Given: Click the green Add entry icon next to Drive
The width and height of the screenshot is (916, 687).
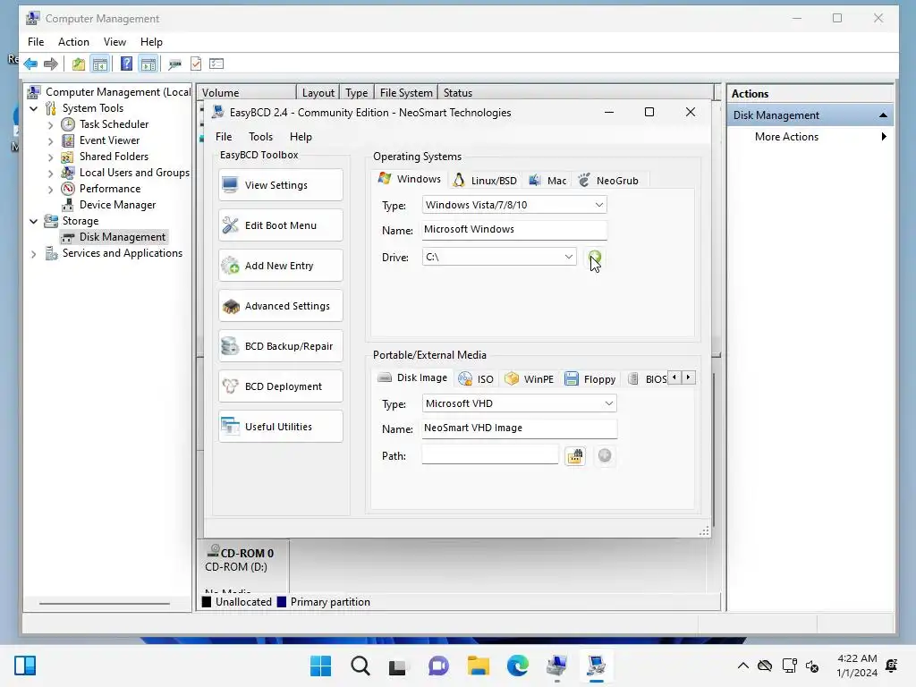Looking at the screenshot, I should coord(594,257).
